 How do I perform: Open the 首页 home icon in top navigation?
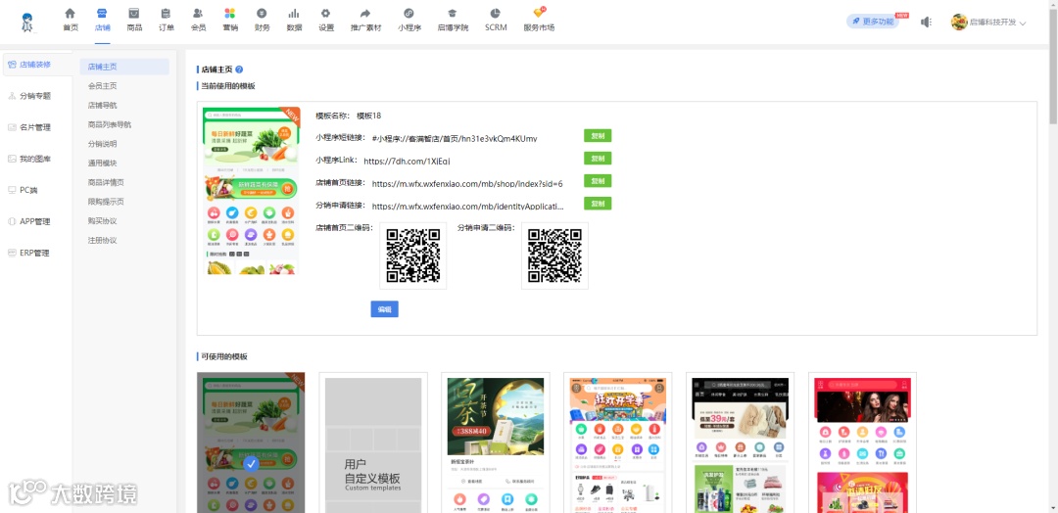click(x=71, y=14)
